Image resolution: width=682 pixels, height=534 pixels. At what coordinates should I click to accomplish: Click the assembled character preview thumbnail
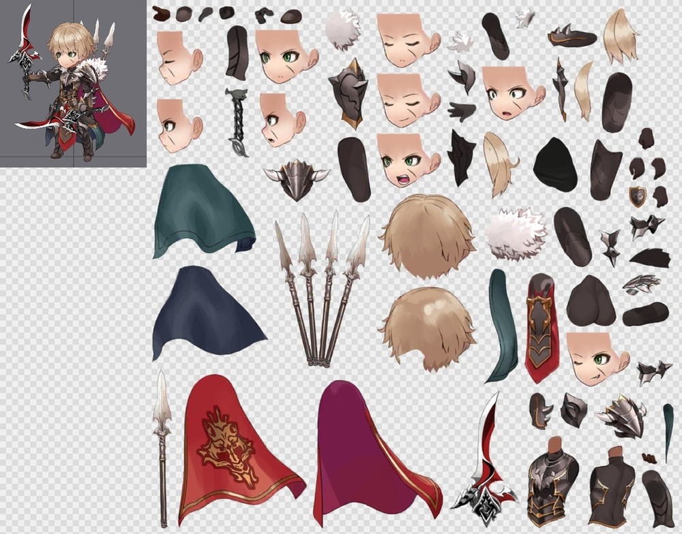[73, 83]
